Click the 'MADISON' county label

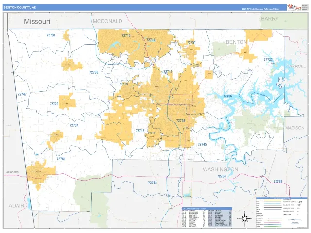click(295, 128)
